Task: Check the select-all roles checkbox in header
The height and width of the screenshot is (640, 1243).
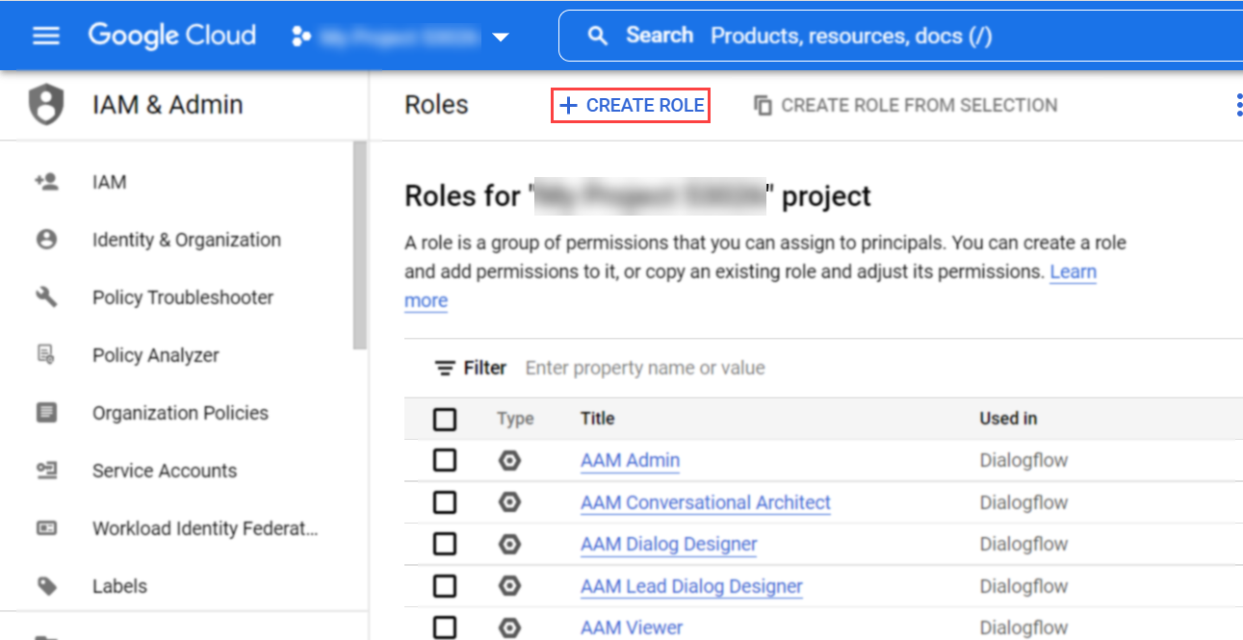Action: coord(445,419)
